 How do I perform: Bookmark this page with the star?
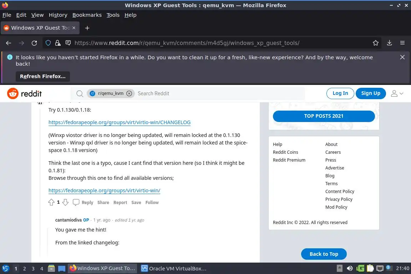(x=376, y=43)
